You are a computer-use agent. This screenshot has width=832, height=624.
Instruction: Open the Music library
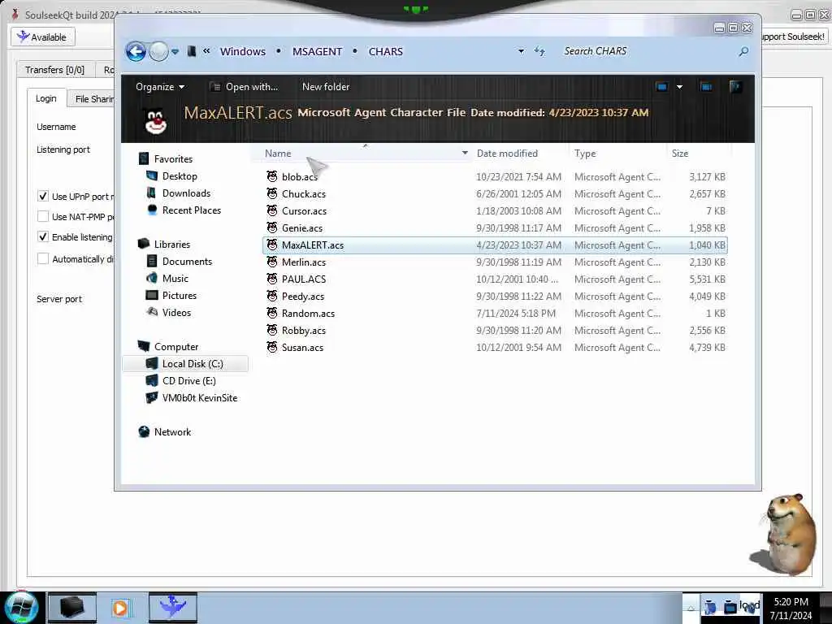[175, 278]
